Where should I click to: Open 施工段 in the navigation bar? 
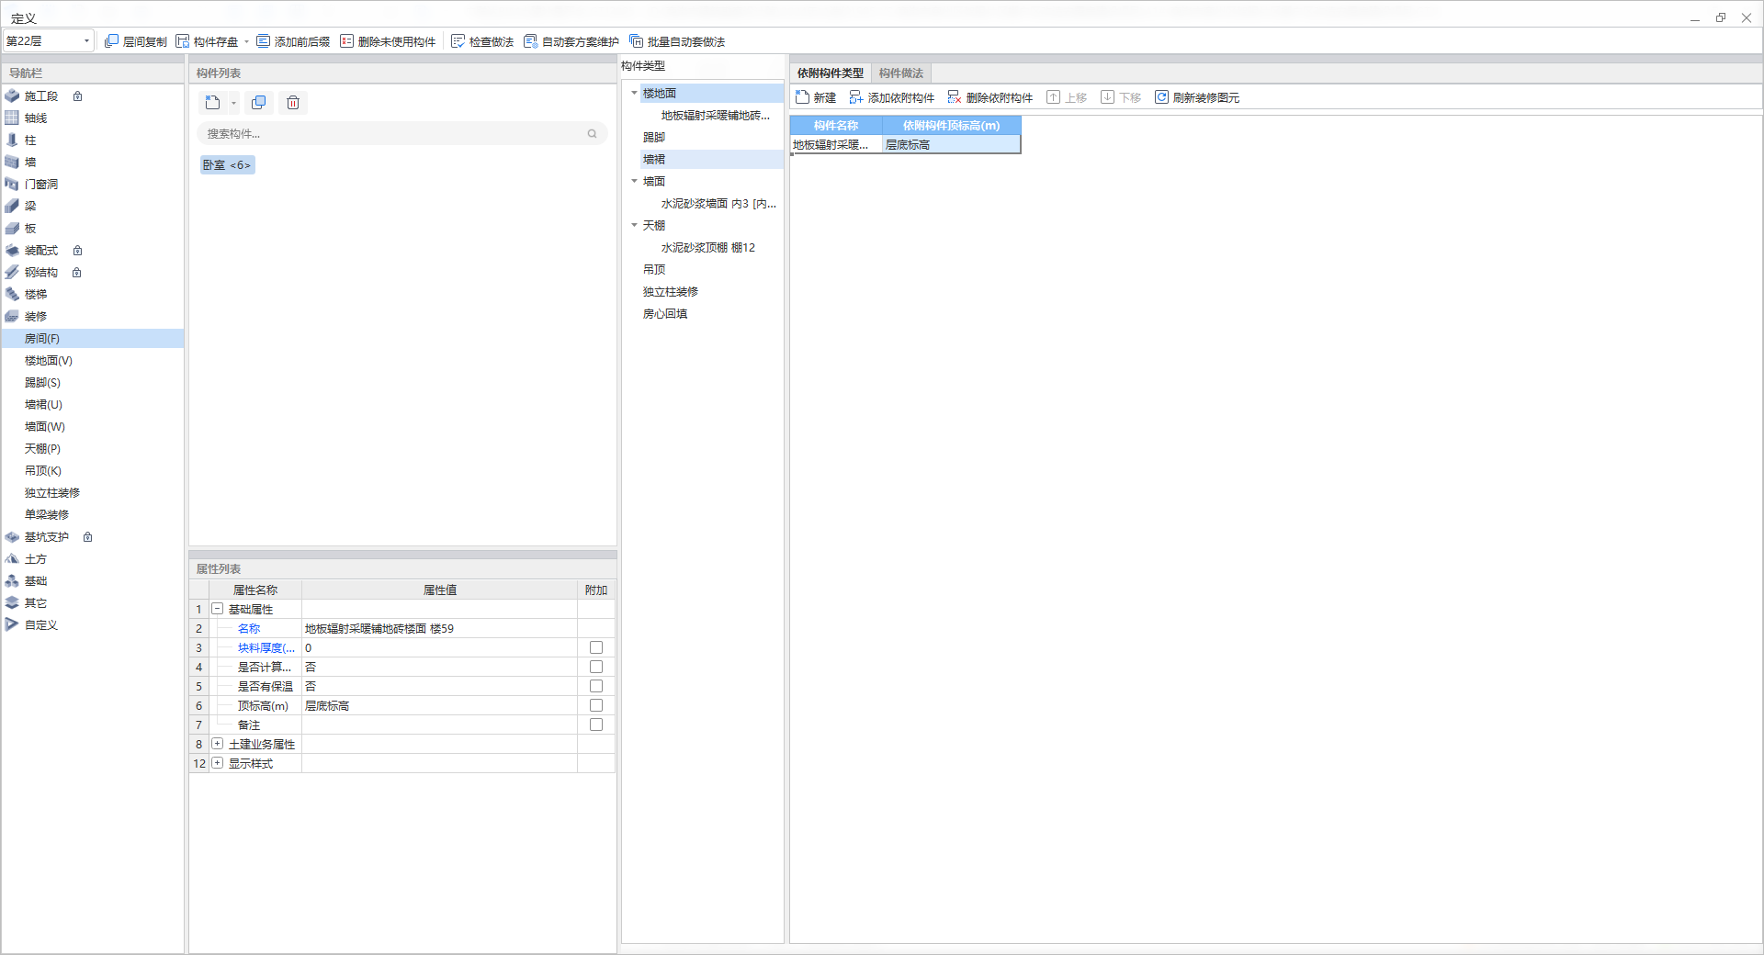[41, 96]
